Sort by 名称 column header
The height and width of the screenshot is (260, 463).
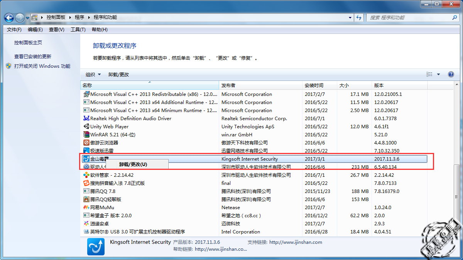(x=150, y=86)
